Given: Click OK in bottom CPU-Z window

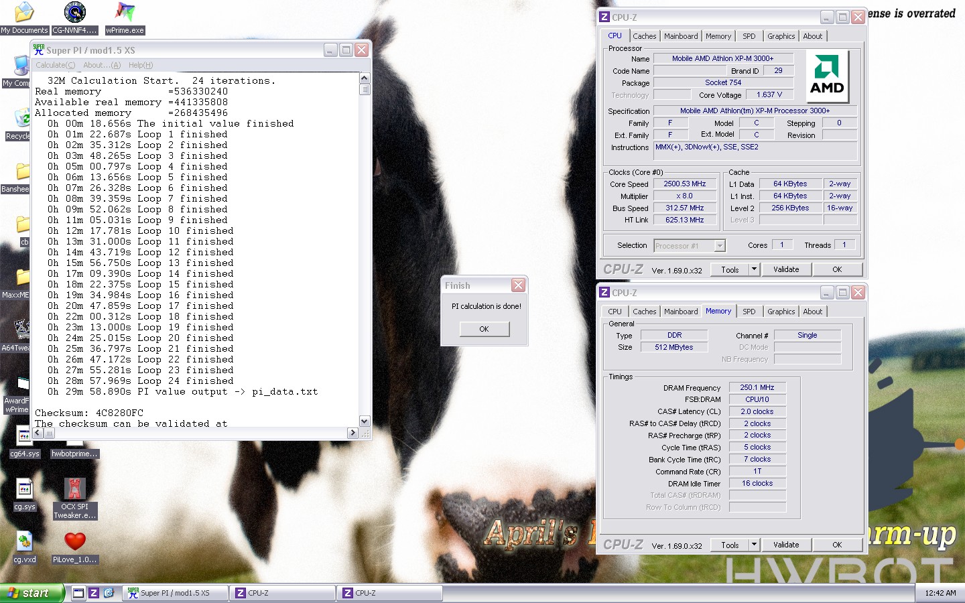Looking at the screenshot, I should (x=837, y=545).
